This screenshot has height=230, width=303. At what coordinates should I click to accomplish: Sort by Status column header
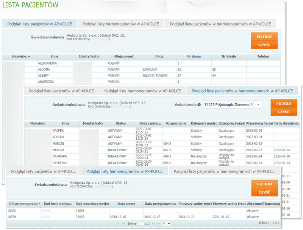click(121, 123)
